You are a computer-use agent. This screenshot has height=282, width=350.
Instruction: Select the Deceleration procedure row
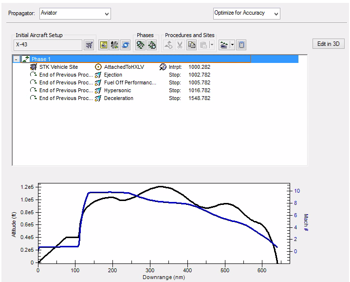(x=118, y=98)
